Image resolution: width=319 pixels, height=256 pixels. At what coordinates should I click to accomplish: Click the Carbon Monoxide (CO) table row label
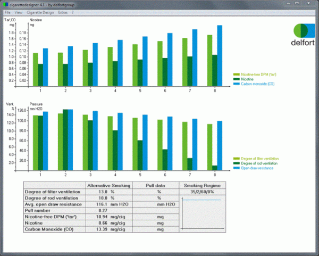click(46, 229)
